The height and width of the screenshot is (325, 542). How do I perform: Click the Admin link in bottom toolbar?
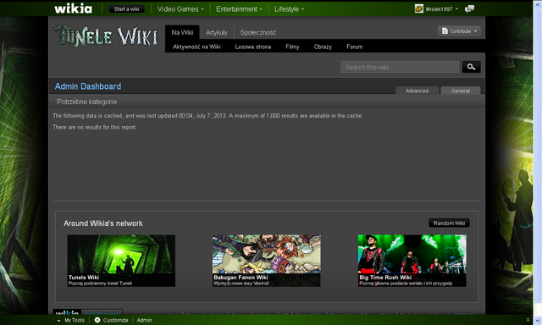pos(144,320)
